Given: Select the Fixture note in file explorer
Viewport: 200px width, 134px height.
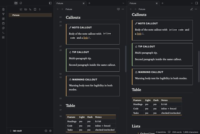Looking at the screenshot, I should tap(30, 15).
